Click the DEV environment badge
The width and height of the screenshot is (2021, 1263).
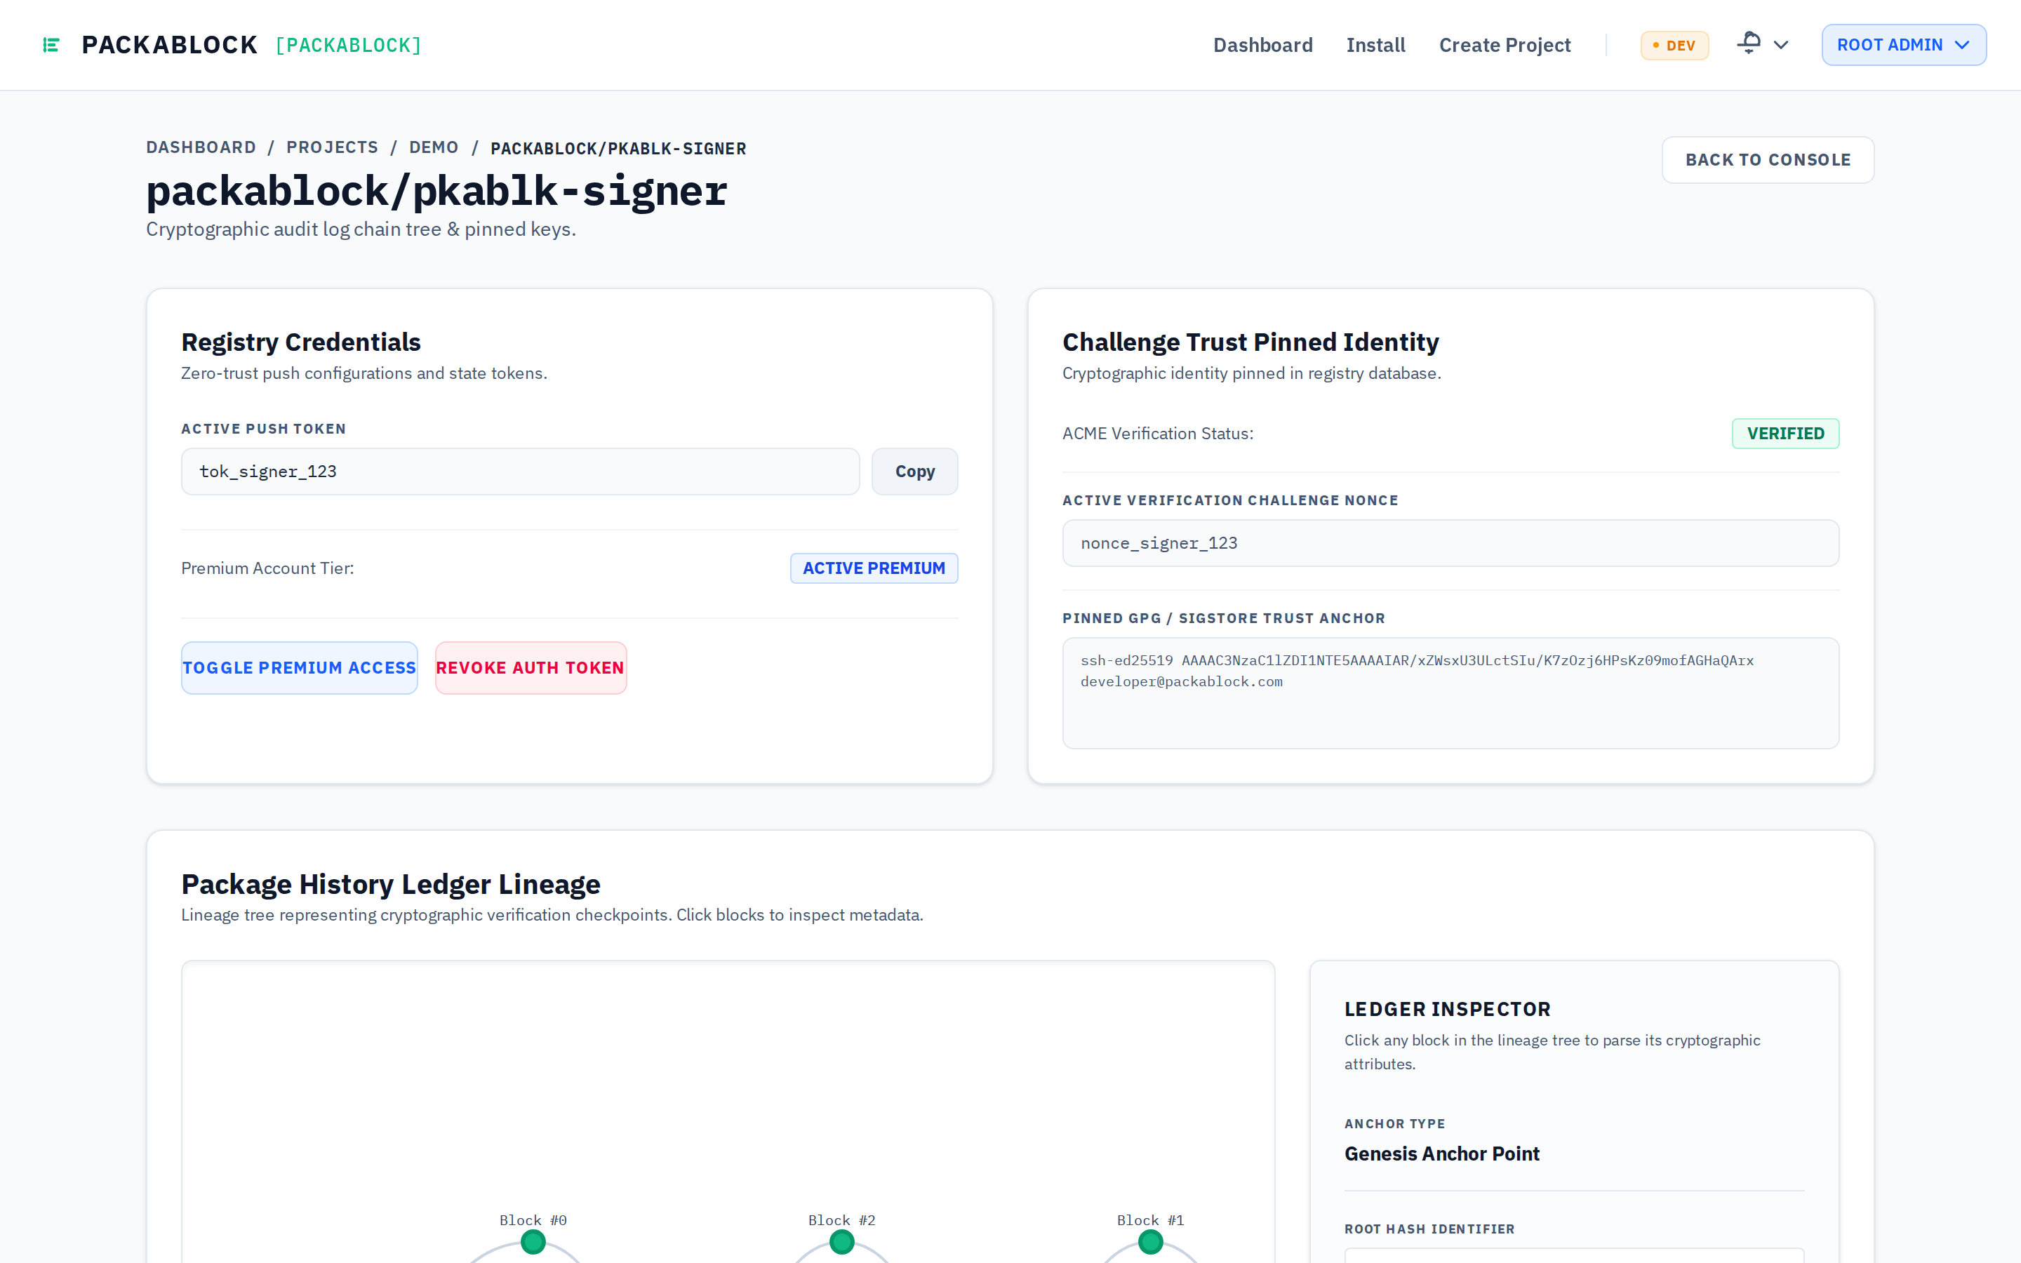1674,45
